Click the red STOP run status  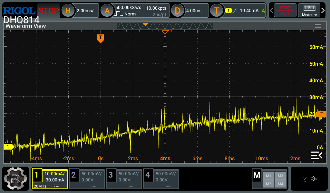[49, 11]
